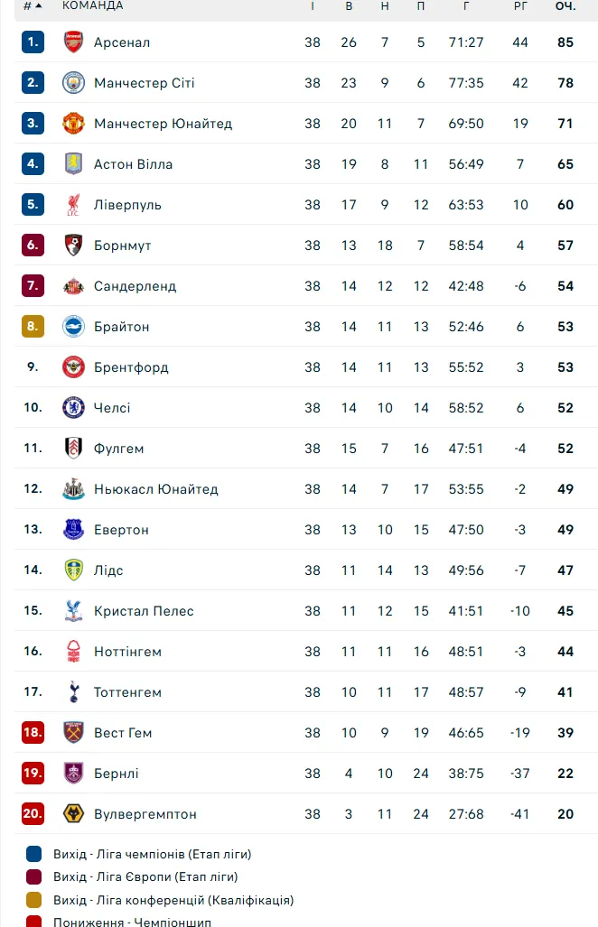
Task: Click the Brentford bee crest
Action: pos(73,367)
